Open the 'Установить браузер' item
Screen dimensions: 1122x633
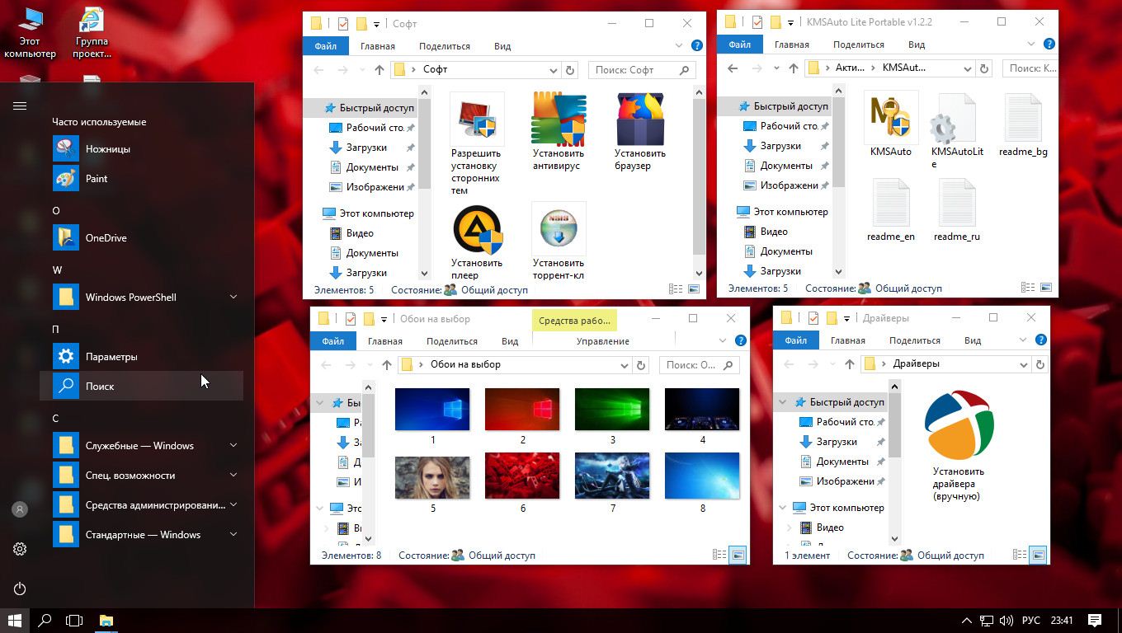click(x=640, y=132)
